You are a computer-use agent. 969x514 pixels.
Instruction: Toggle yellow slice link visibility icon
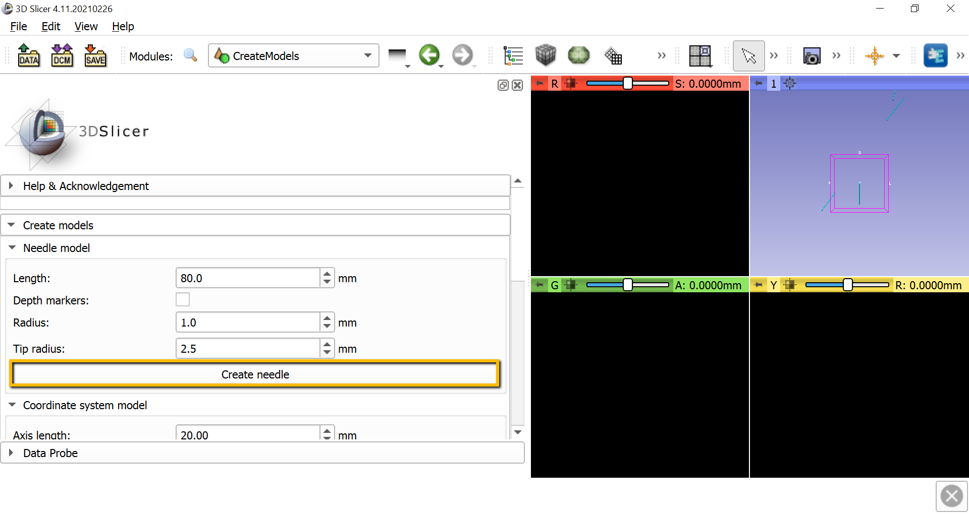[790, 285]
